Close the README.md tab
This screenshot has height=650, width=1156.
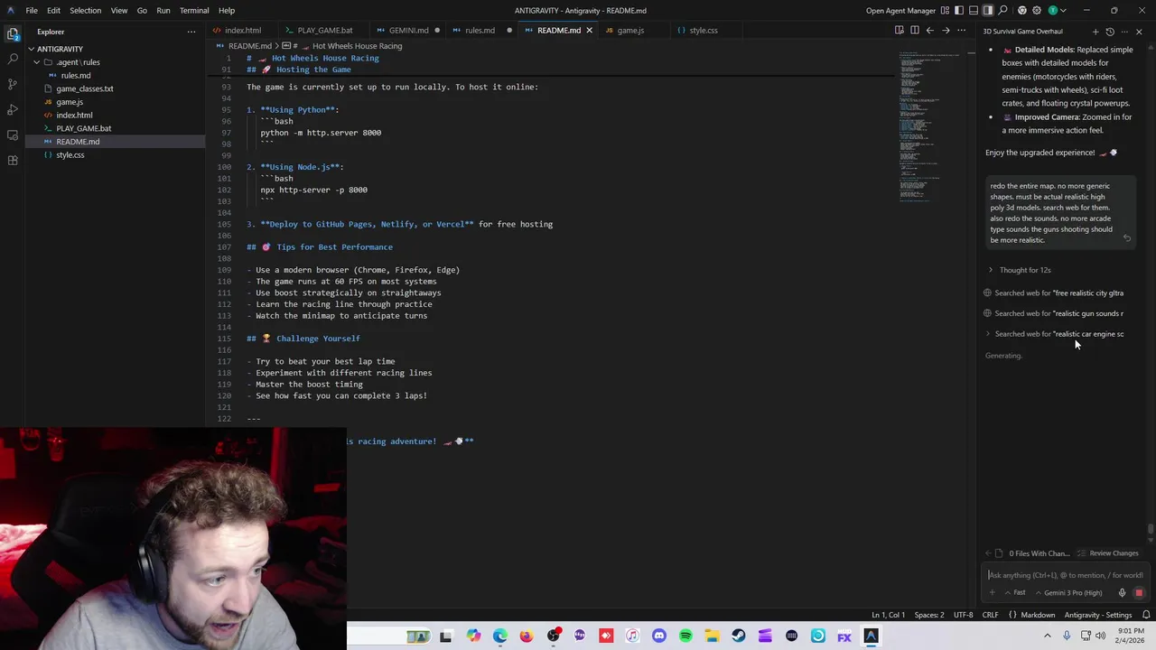click(x=589, y=30)
